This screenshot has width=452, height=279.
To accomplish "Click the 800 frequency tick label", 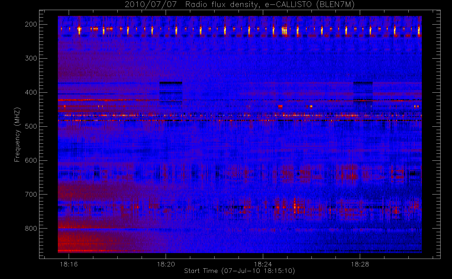I will [x=31, y=229].
